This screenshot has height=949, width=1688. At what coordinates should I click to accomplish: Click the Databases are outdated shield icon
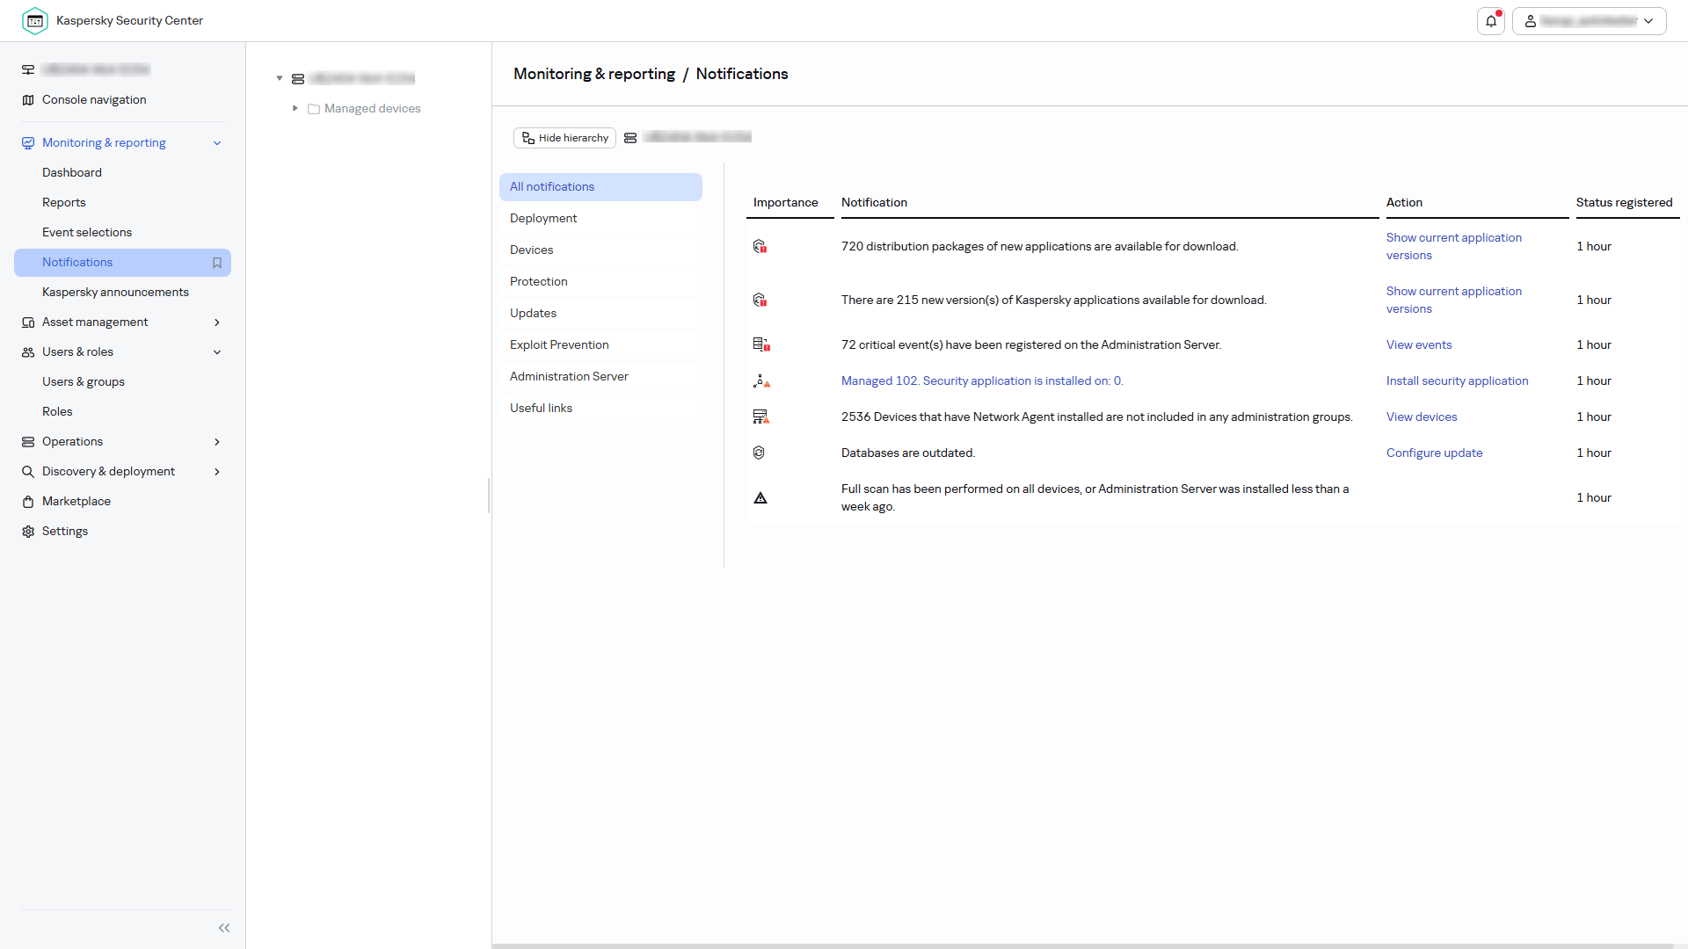point(760,453)
